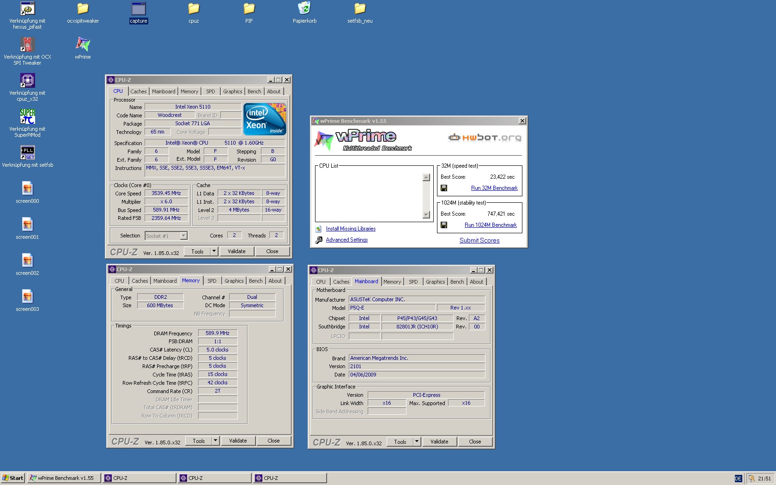776x485 pixels.
Task: Open the setfsb_neu folder icon
Action: 360,8
